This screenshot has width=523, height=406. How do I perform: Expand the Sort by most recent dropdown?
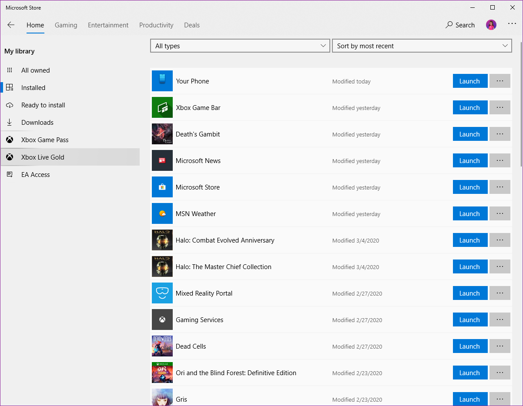pos(422,46)
